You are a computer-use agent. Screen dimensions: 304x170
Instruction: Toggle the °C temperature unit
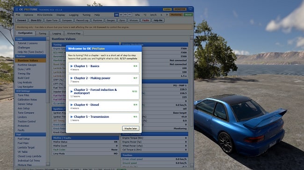145,15
